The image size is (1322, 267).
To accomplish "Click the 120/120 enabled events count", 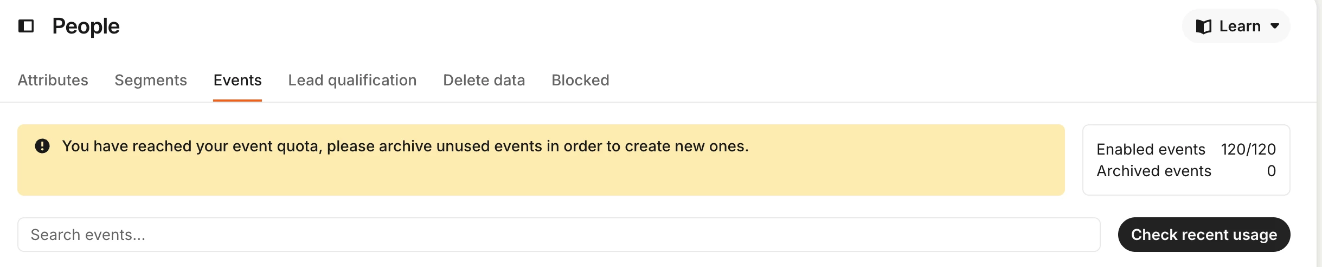I will [1248, 149].
